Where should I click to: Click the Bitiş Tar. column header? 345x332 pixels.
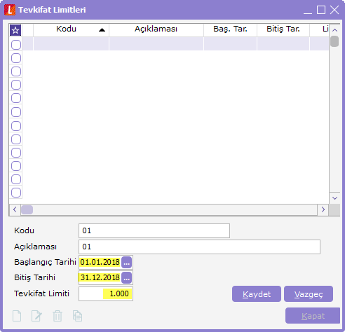pyautogui.click(x=283, y=29)
